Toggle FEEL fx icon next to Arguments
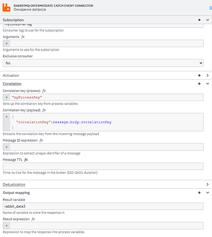The height and width of the screenshot is (237, 212). [23, 37]
